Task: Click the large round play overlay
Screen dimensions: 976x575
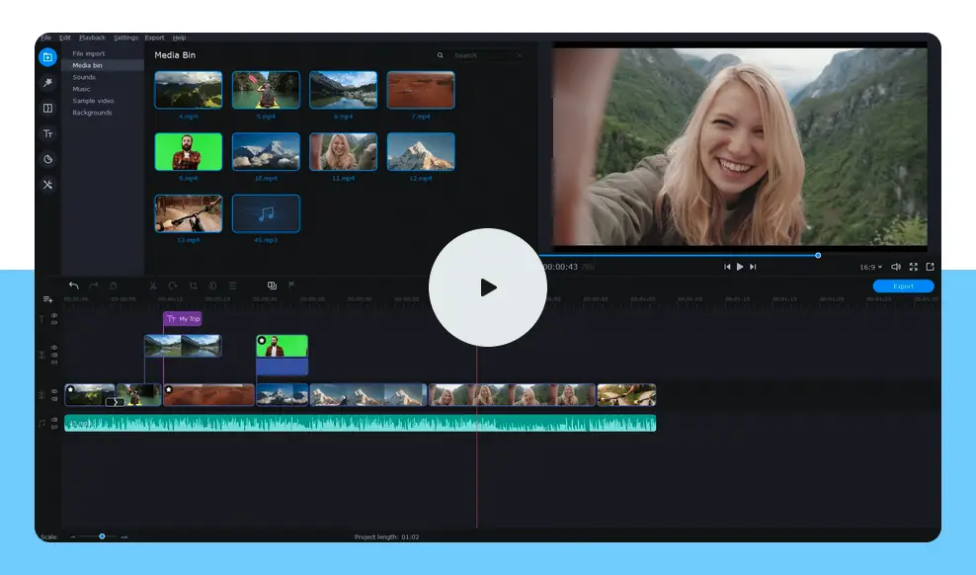Action: [x=488, y=287]
